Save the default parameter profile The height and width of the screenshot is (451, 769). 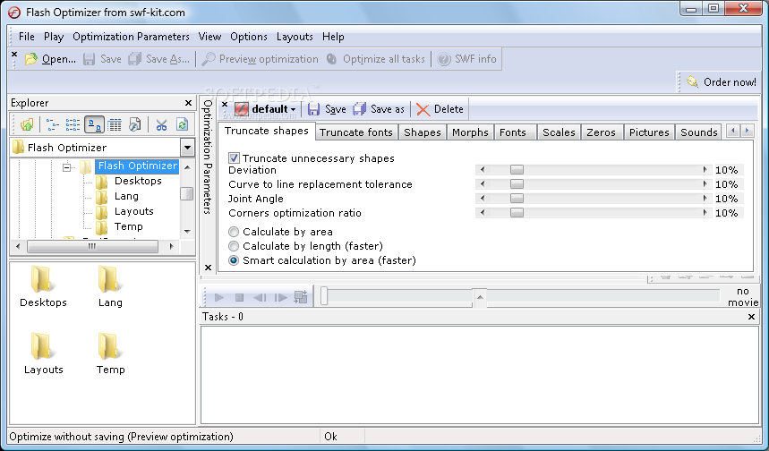(x=327, y=109)
